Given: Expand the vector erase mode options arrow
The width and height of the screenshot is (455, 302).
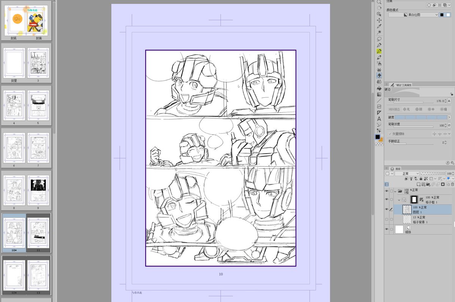Looking at the screenshot, I should [x=449, y=134].
